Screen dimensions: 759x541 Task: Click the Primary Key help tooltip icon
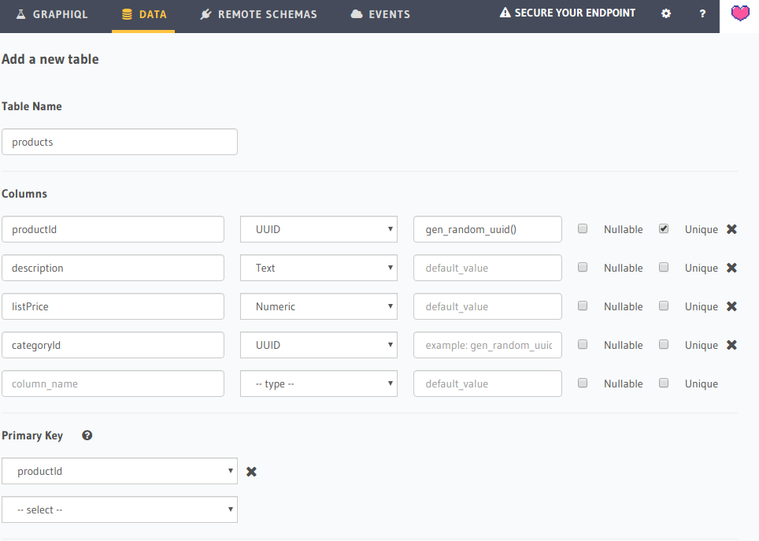point(87,435)
